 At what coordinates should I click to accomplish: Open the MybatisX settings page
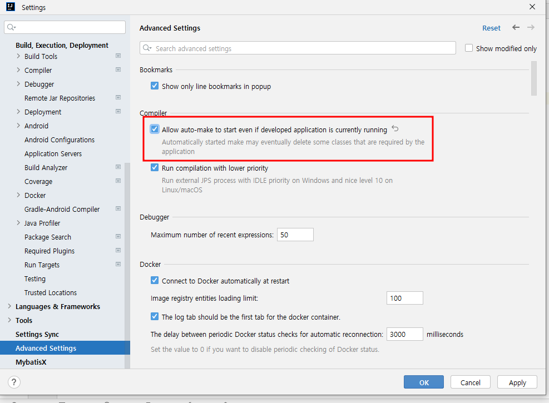click(31, 362)
